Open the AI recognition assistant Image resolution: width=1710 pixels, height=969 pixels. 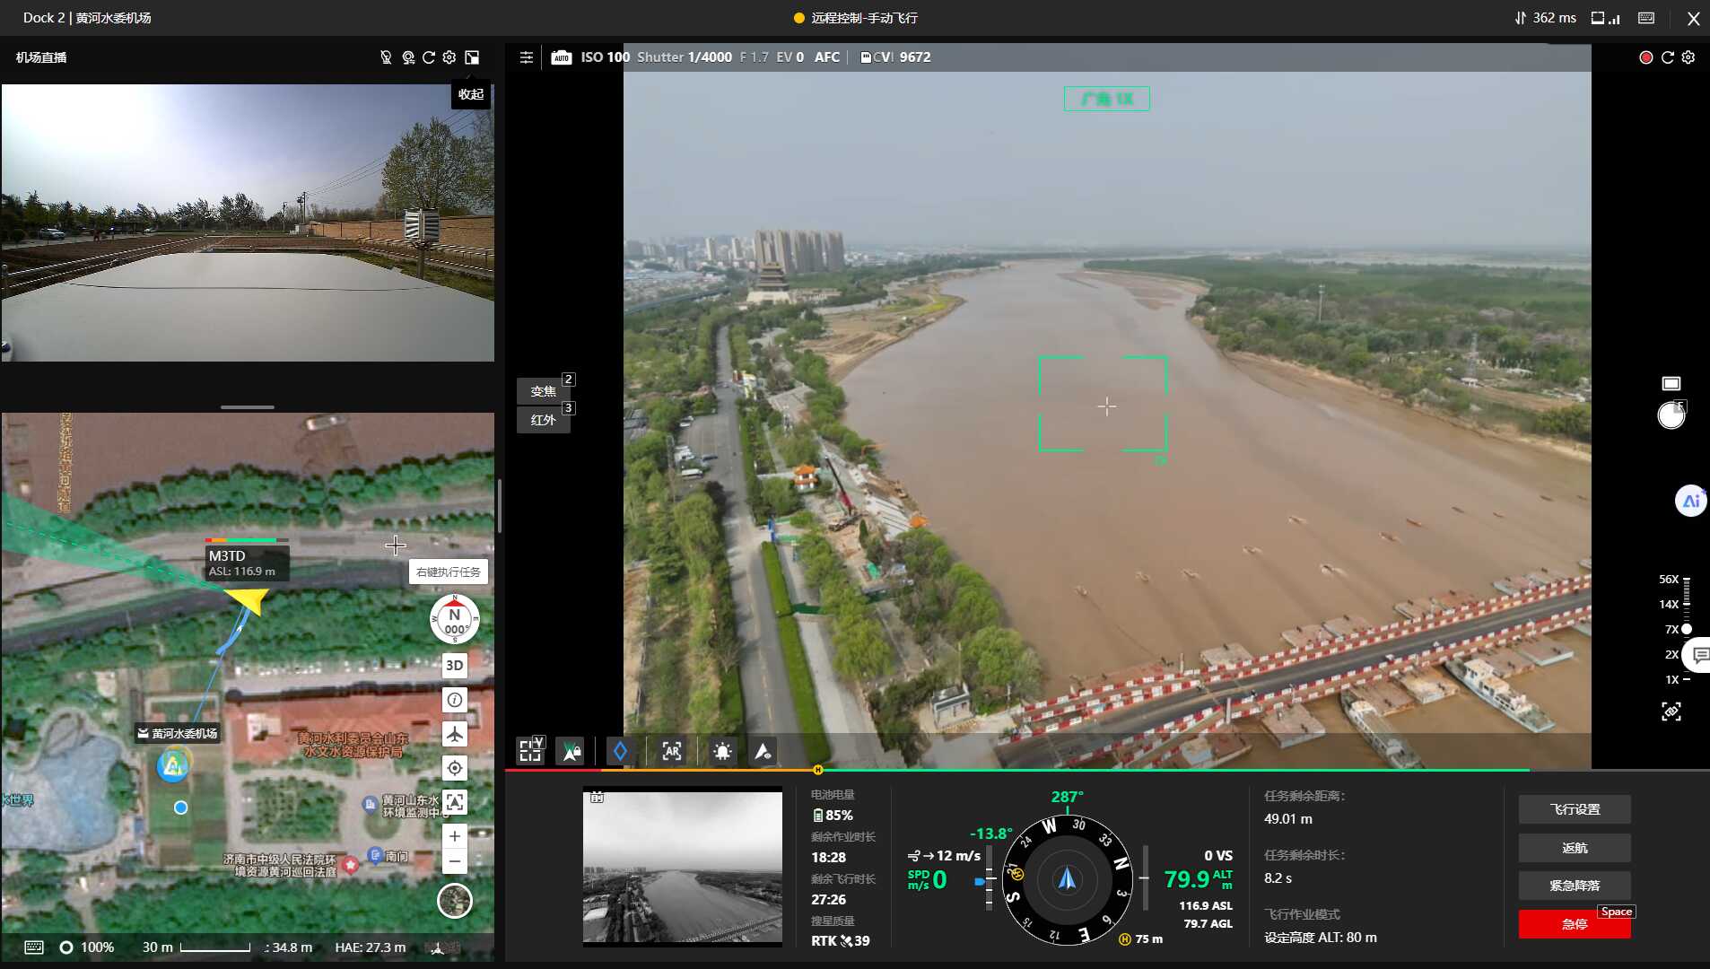(1690, 501)
